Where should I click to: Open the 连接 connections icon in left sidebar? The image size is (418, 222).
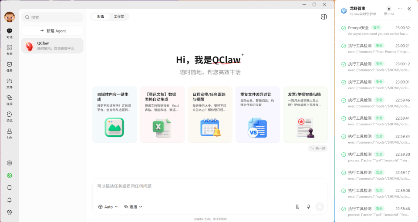[x=9, y=100]
